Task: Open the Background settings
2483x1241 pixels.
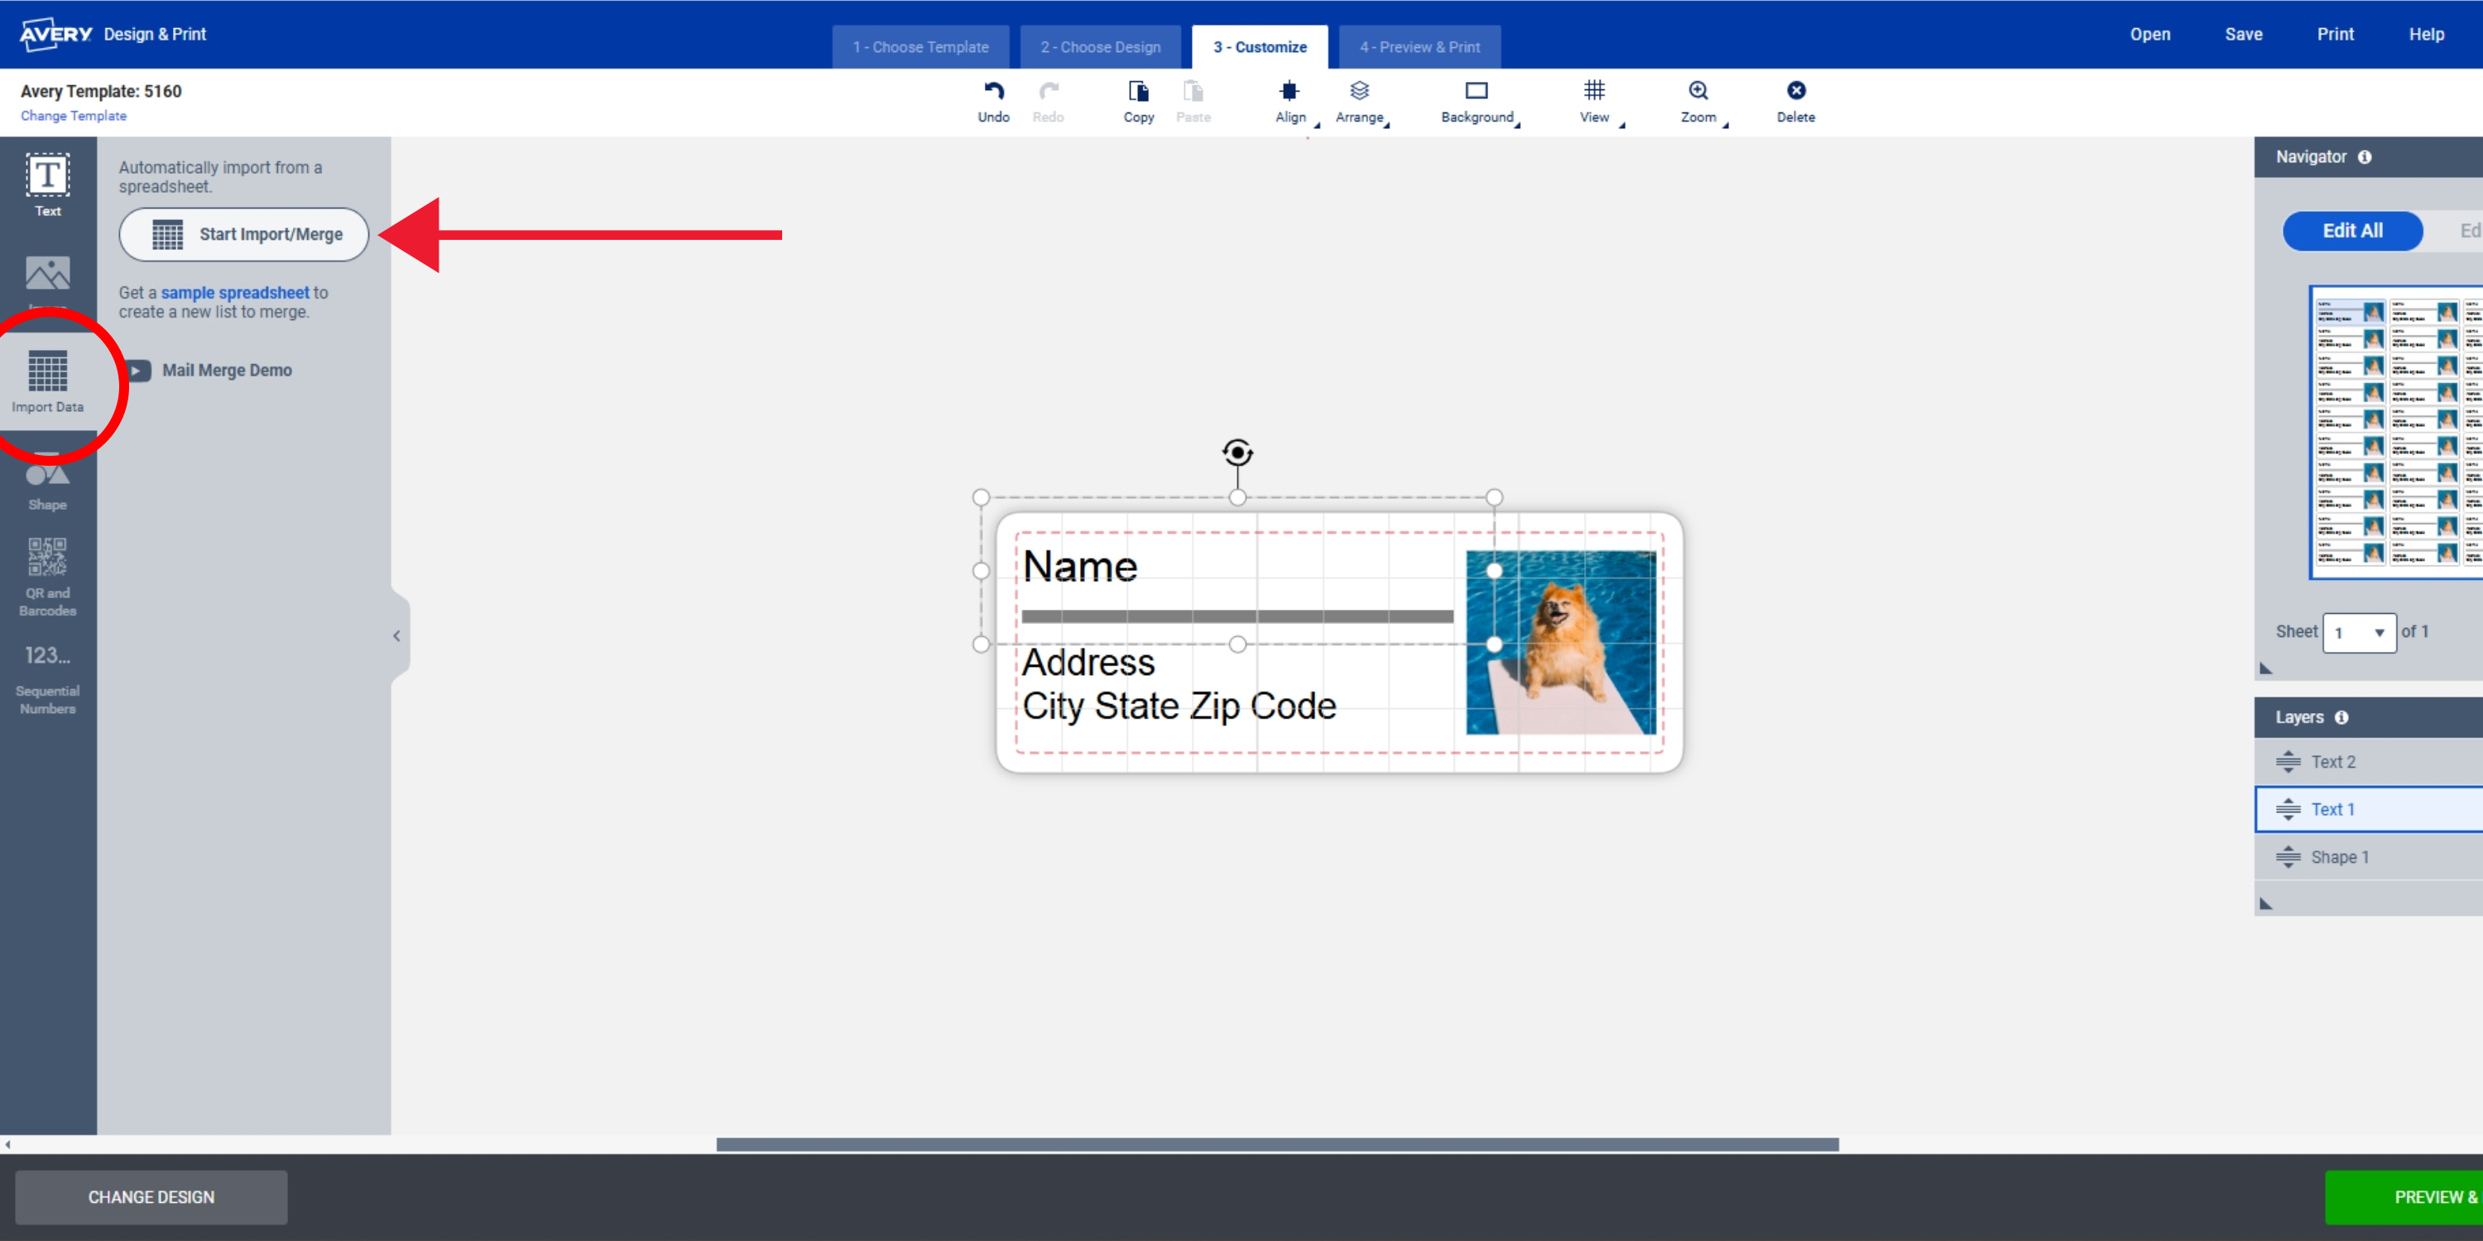Action: (x=1477, y=100)
